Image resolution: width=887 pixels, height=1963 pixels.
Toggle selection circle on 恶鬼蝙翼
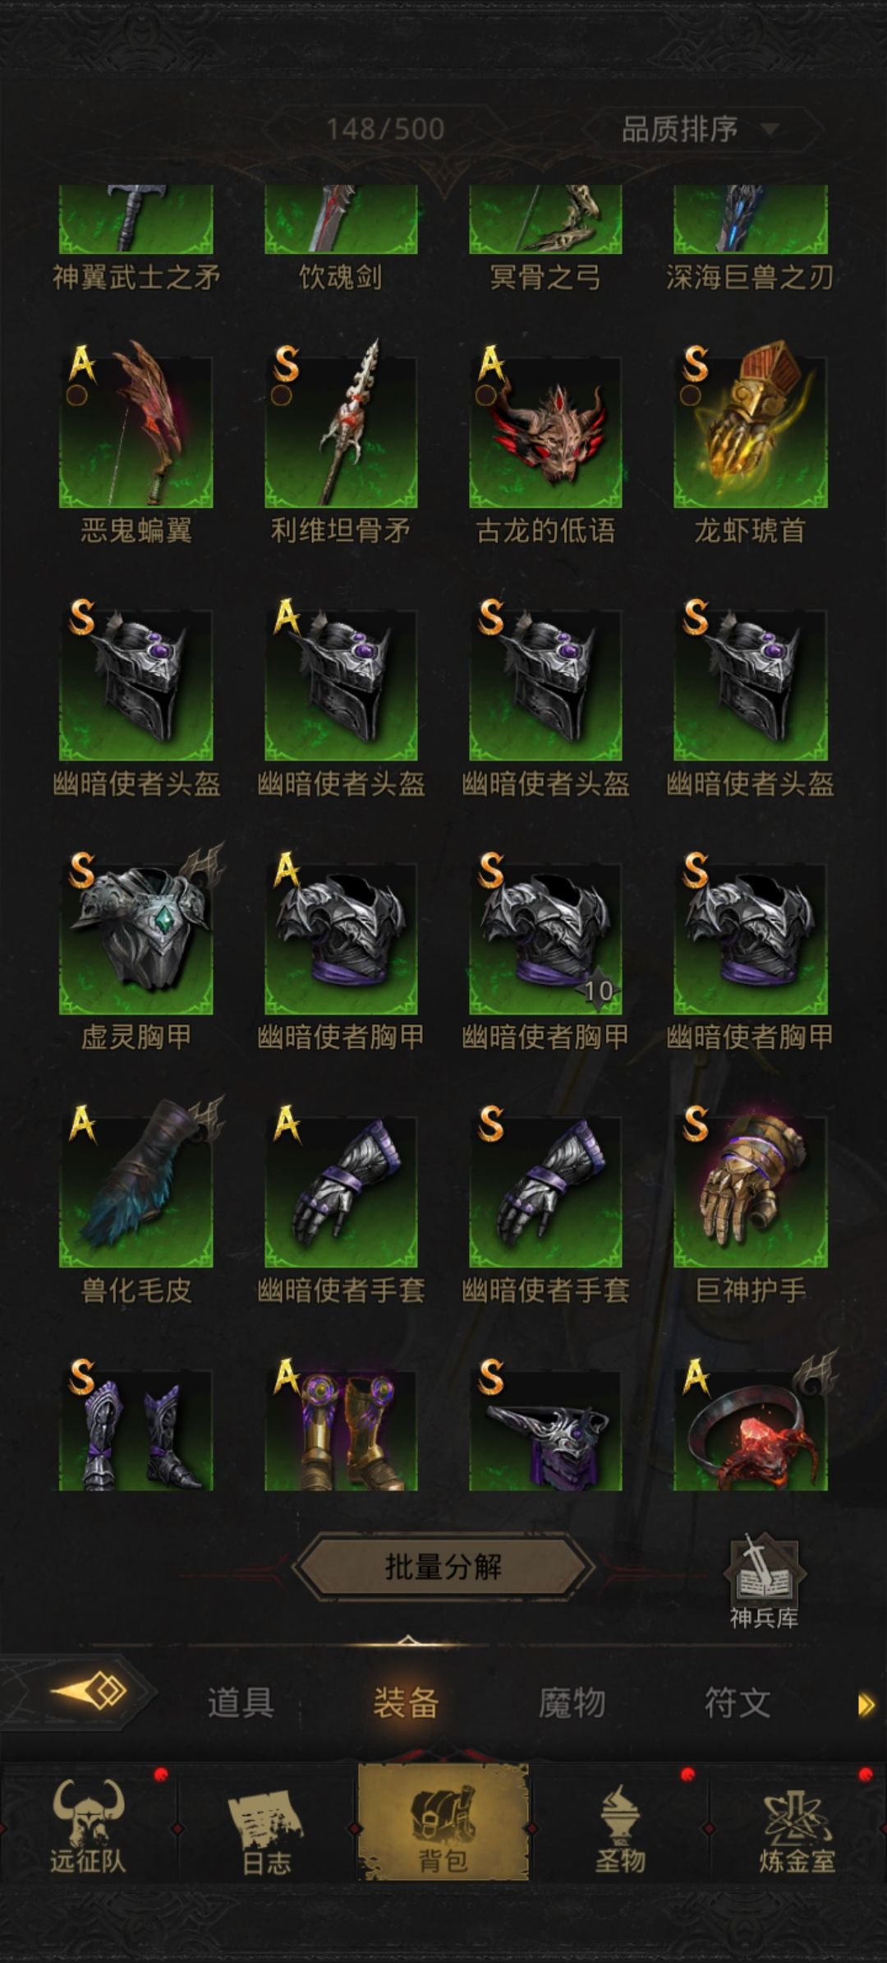(x=77, y=395)
